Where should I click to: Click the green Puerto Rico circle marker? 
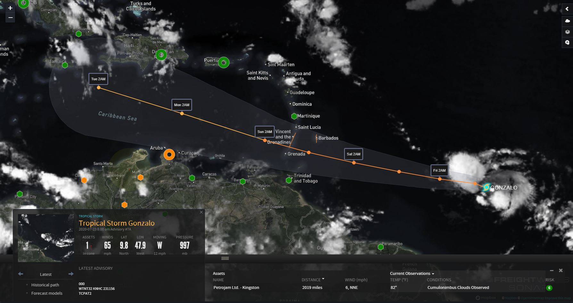(x=224, y=62)
